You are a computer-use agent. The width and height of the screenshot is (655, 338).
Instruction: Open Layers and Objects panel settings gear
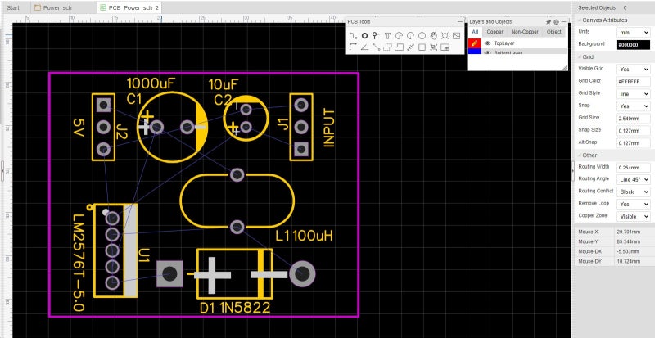coord(556,22)
